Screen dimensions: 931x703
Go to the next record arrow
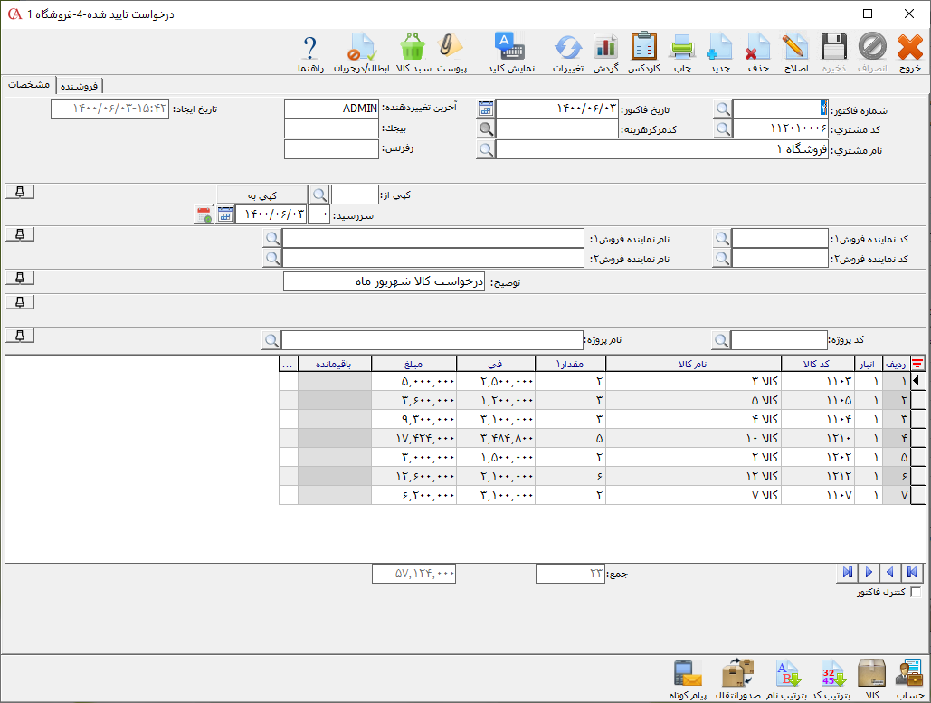click(869, 572)
